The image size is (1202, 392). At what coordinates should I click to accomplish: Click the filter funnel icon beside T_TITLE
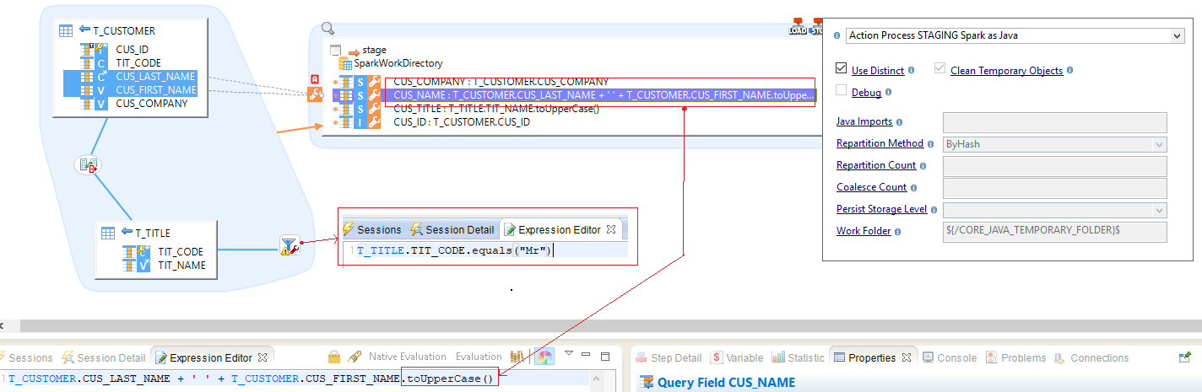click(x=289, y=245)
